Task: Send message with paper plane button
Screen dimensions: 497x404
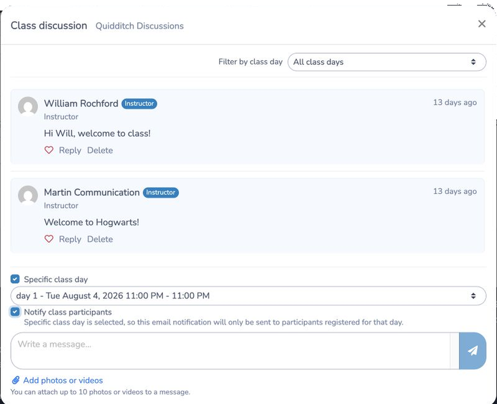Action: [x=473, y=351]
